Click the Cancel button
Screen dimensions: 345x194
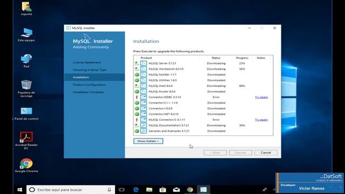click(266, 153)
